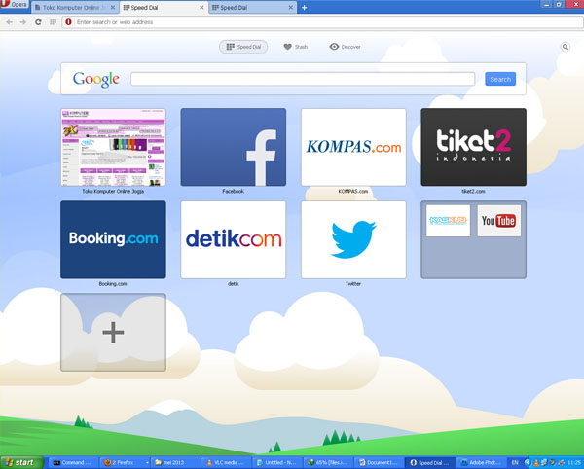Open Toko Komputer Online Jogja thumbnail

(113, 147)
